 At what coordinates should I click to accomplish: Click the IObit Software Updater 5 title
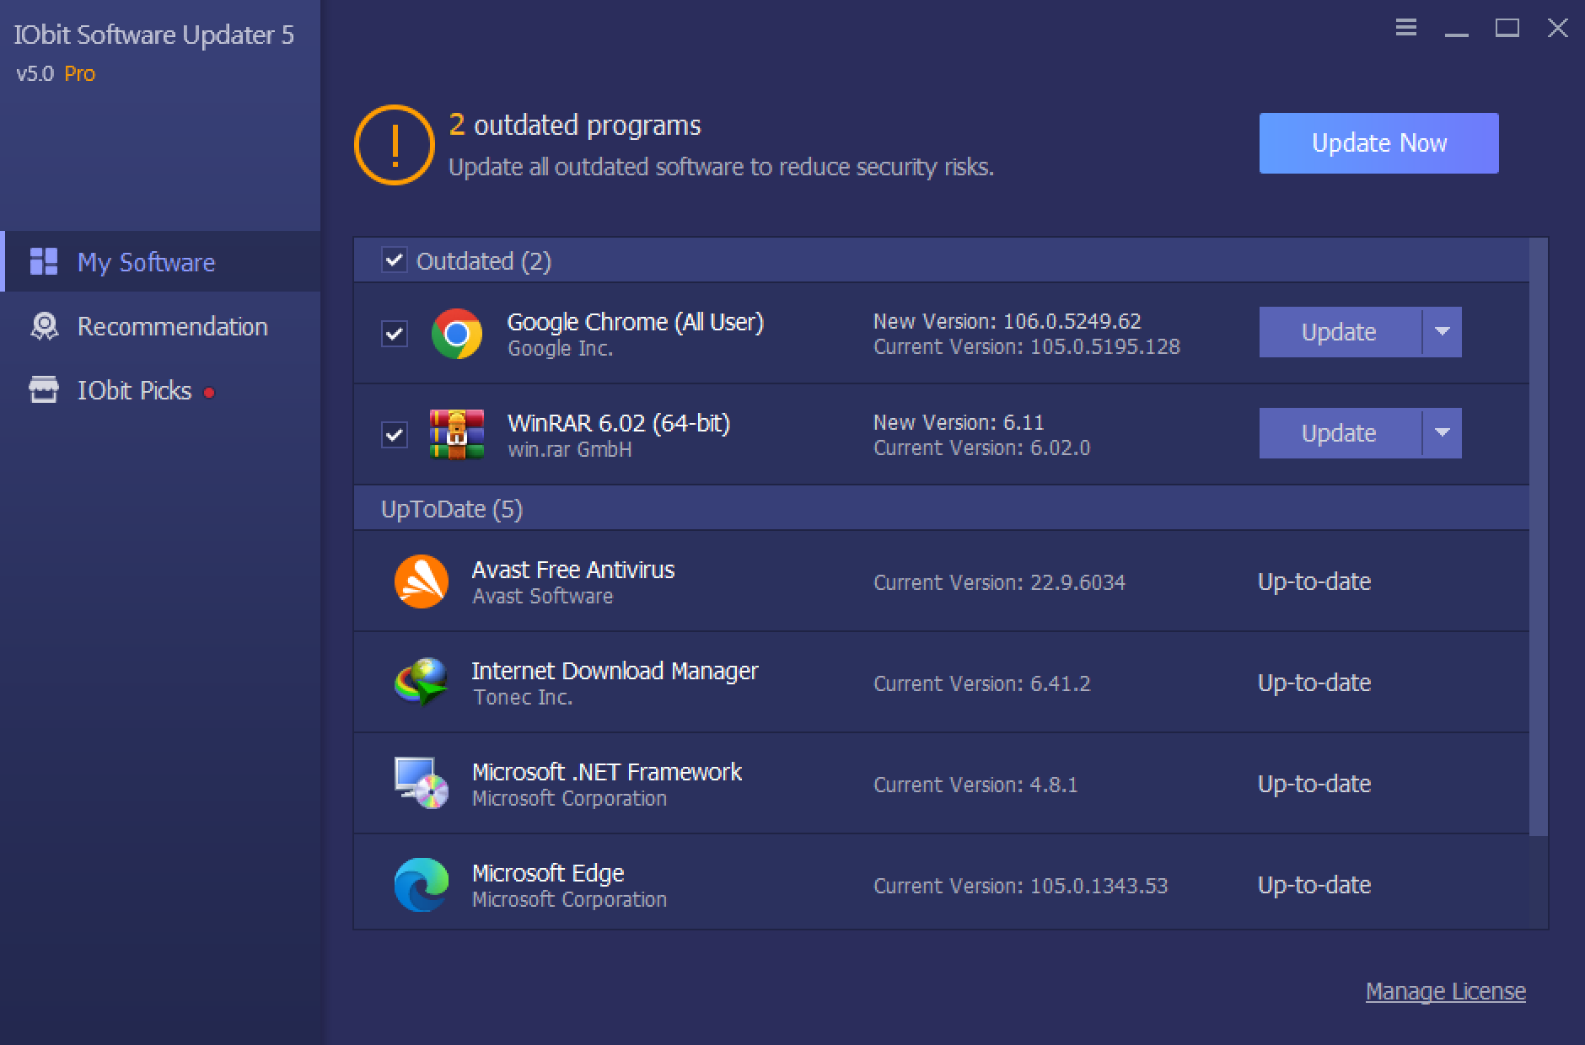tap(154, 35)
